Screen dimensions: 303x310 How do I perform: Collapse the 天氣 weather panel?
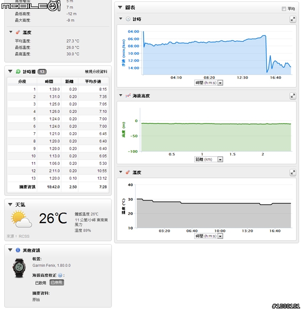pyautogui.click(x=10, y=204)
